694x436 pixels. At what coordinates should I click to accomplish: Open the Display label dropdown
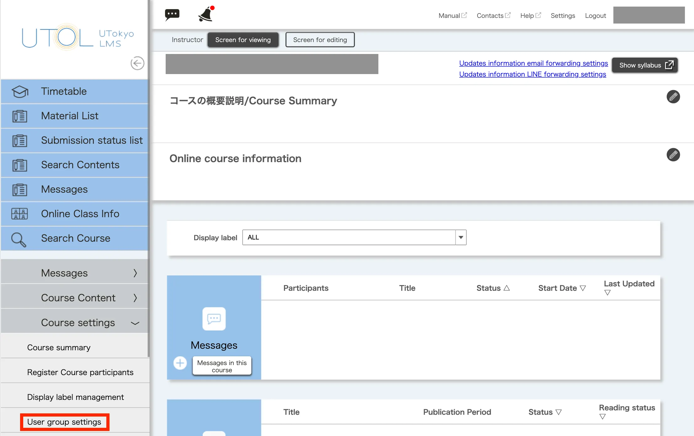[461, 237]
